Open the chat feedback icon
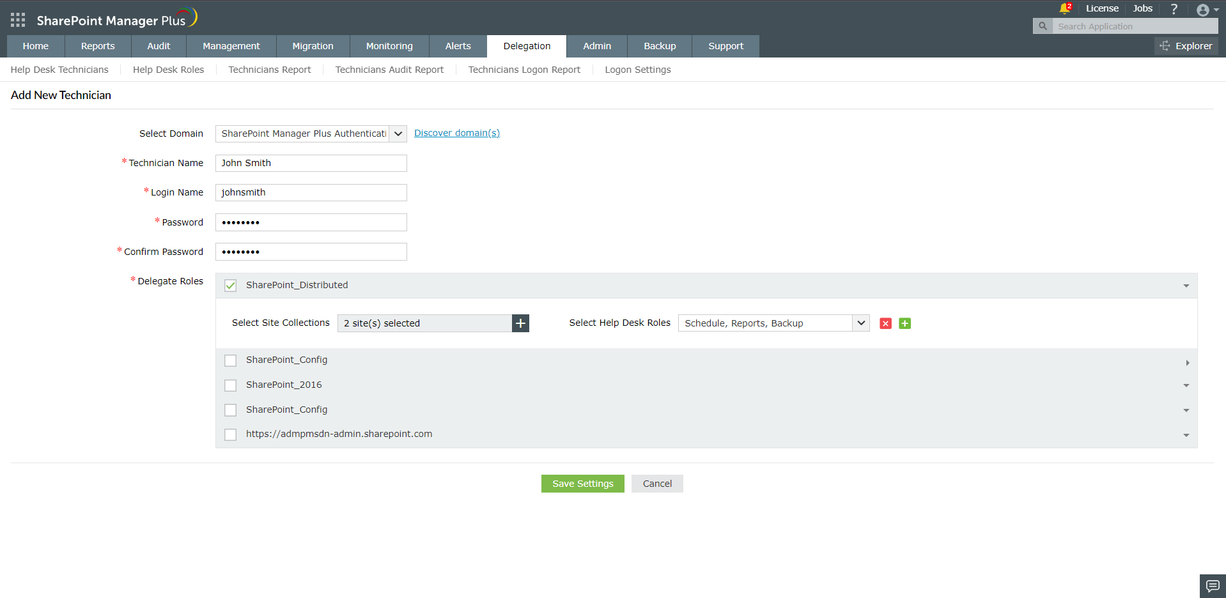Image resolution: width=1226 pixels, height=598 pixels. [x=1213, y=586]
